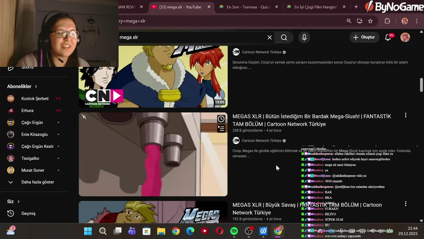Expand the Siz section chevron

19,201
